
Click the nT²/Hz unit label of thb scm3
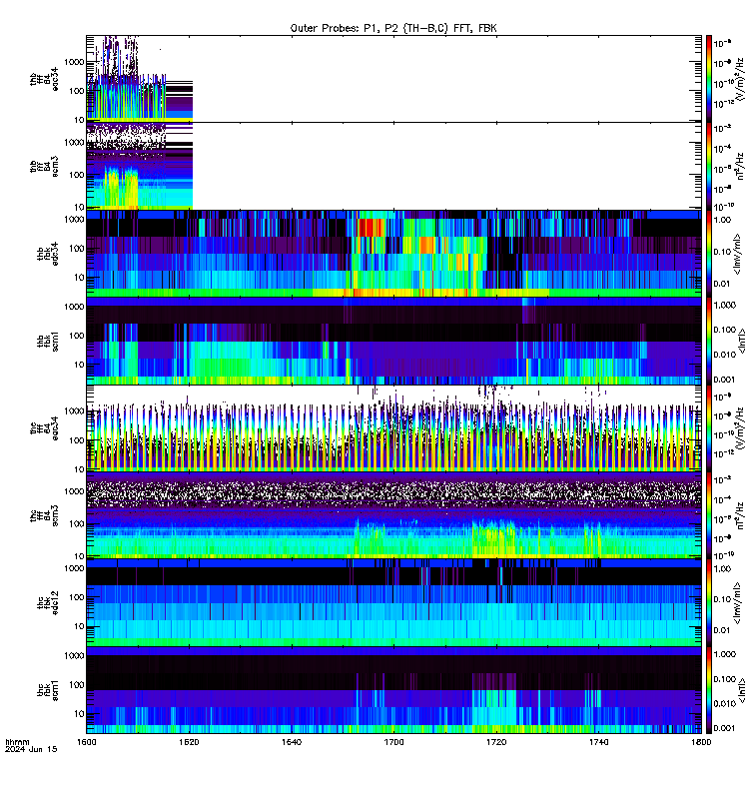(740, 167)
